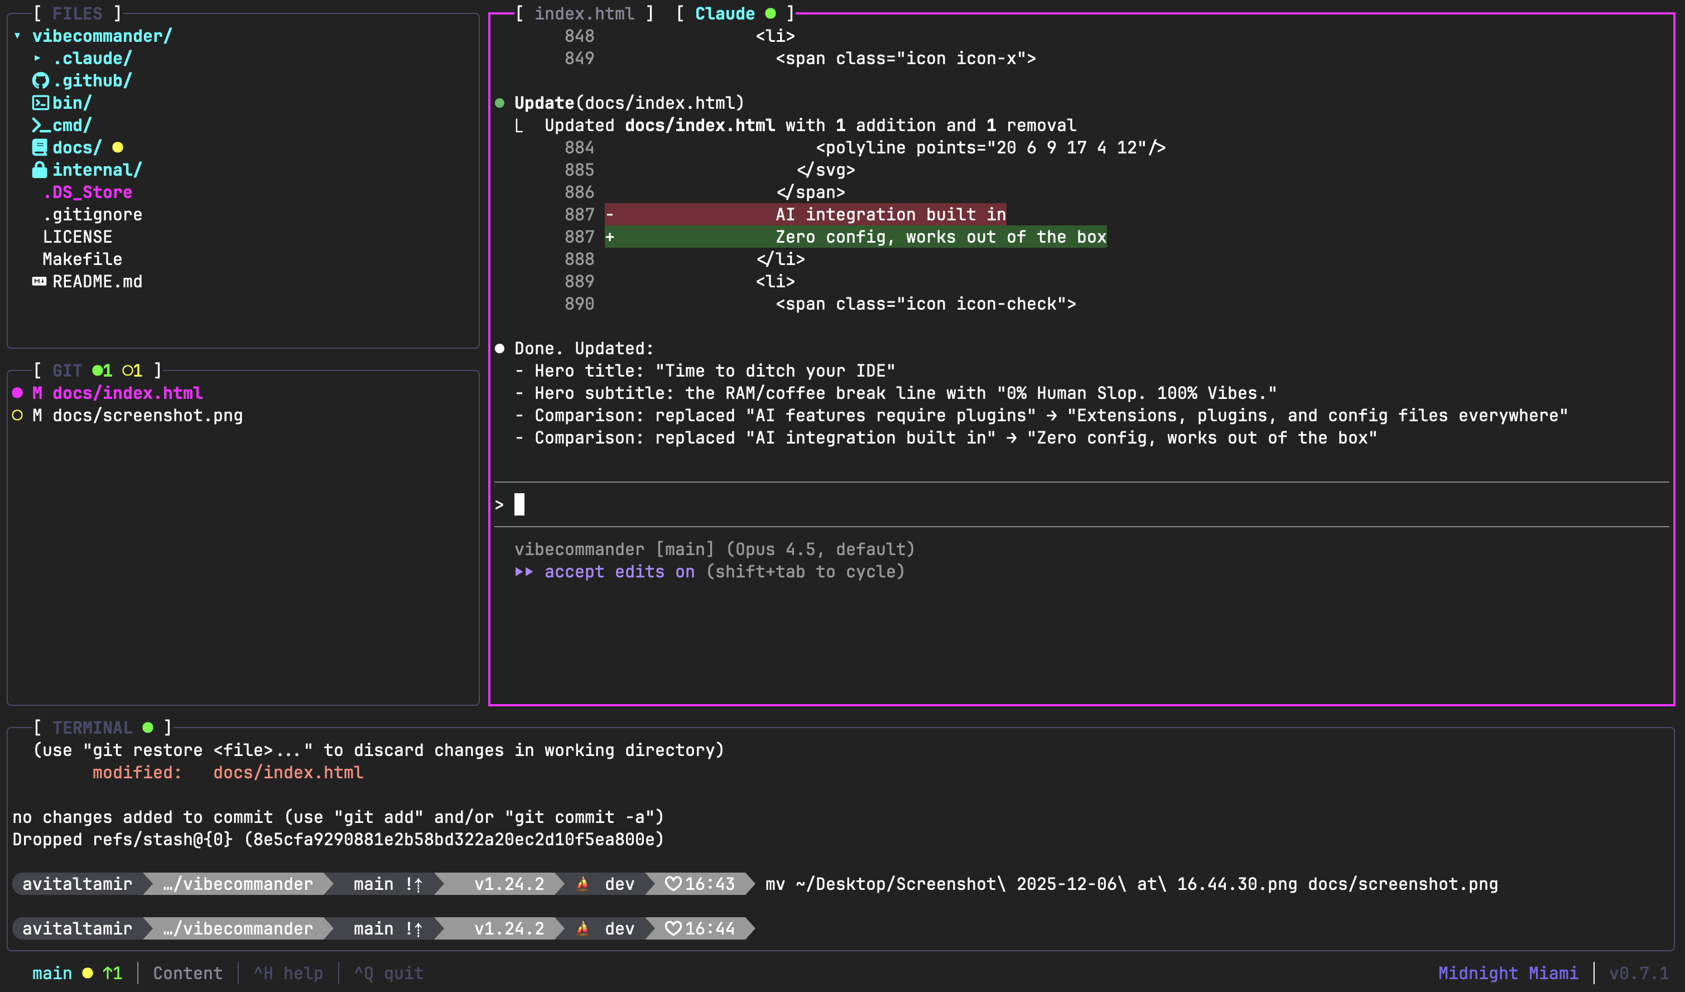Click the Midnight Miami theme label
Image resolution: width=1685 pixels, height=992 pixels.
1508,973
